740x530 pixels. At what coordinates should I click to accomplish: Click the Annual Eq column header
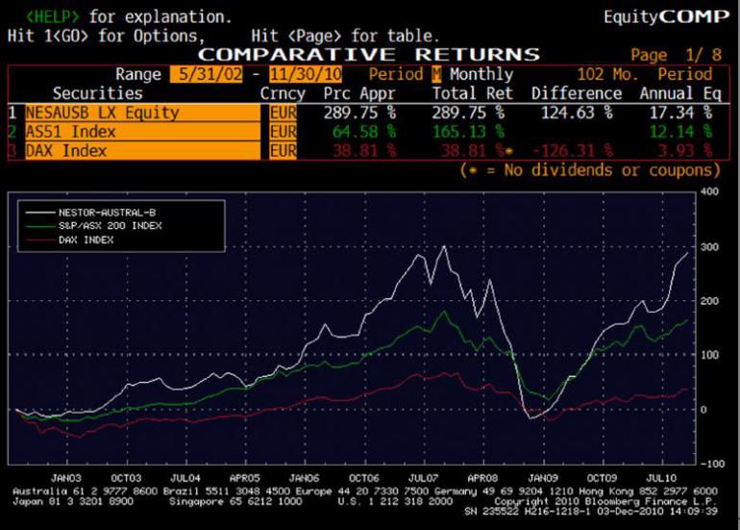[680, 93]
